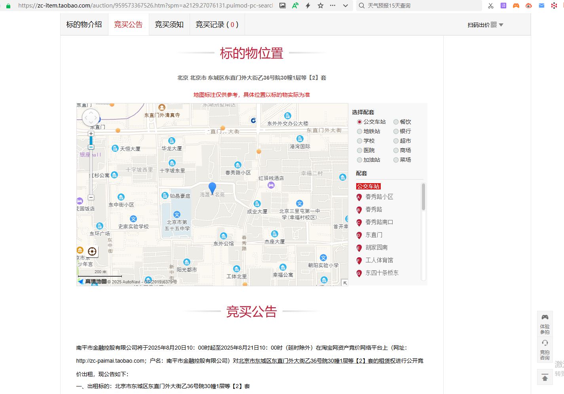This screenshot has height=394, width=564.
Task: Click the map zoom in plus button
Action: click(91, 134)
